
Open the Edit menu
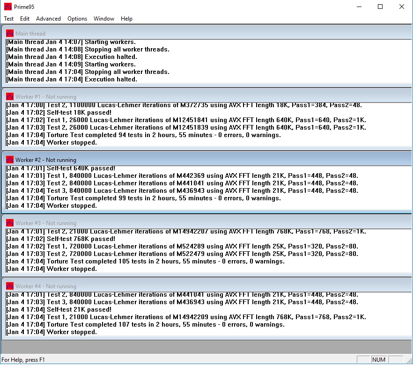pyautogui.click(x=25, y=19)
